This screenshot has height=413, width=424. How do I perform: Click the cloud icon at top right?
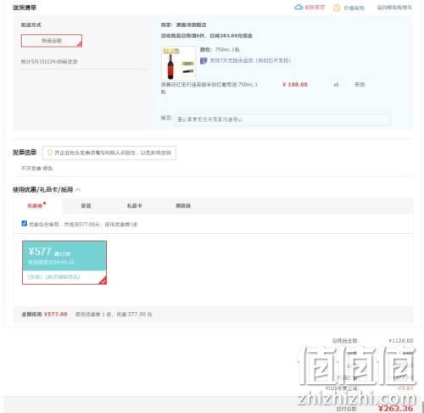tap(298, 7)
